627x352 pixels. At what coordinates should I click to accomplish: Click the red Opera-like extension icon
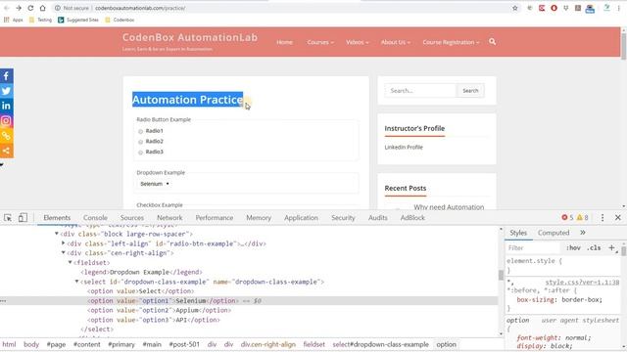tap(554, 8)
